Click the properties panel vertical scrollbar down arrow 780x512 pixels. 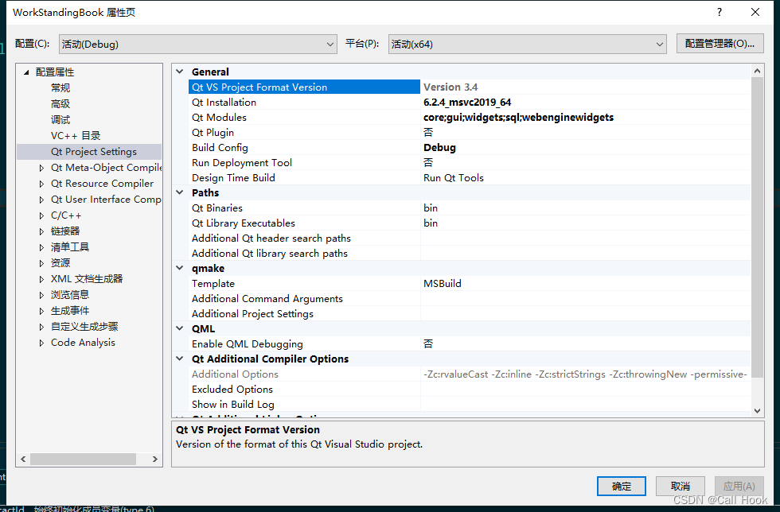(x=757, y=409)
